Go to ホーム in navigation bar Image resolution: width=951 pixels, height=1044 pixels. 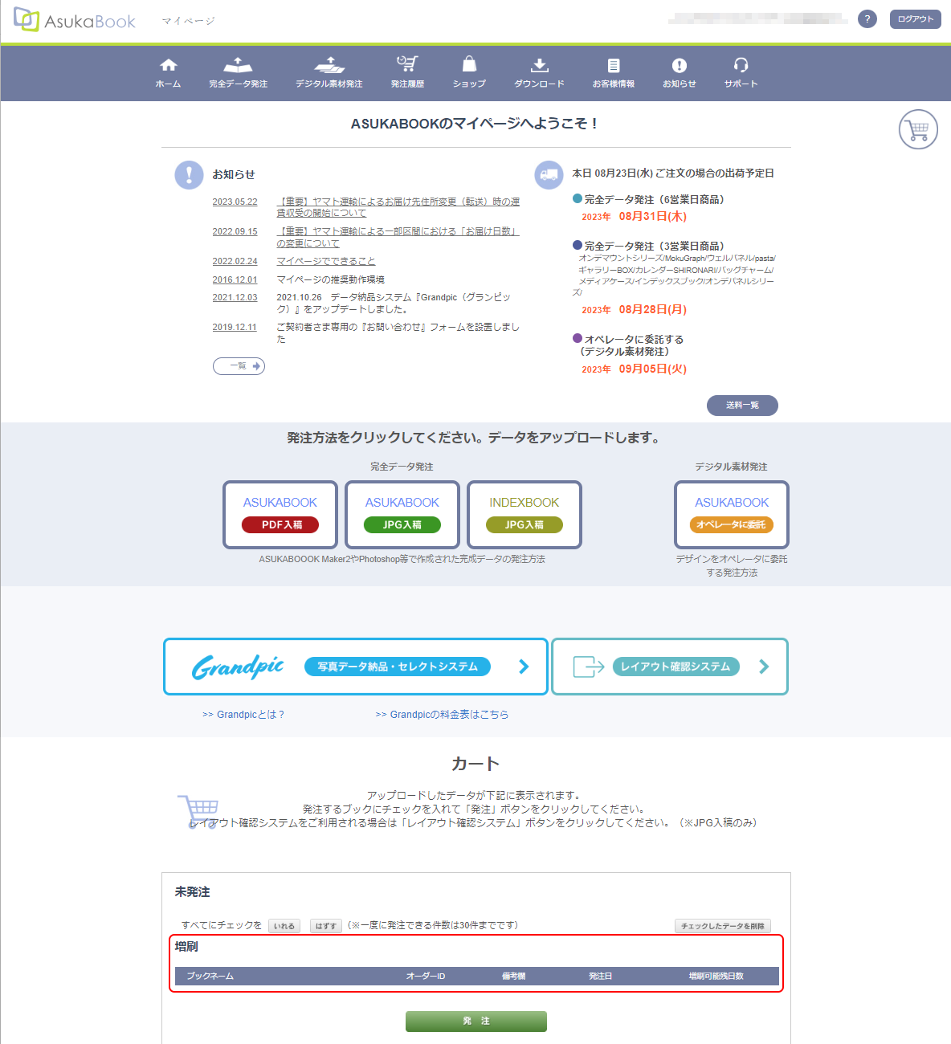point(168,72)
